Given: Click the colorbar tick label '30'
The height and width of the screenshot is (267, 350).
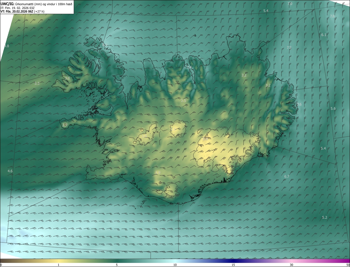Looking at the screenshot, I should 291,265.
